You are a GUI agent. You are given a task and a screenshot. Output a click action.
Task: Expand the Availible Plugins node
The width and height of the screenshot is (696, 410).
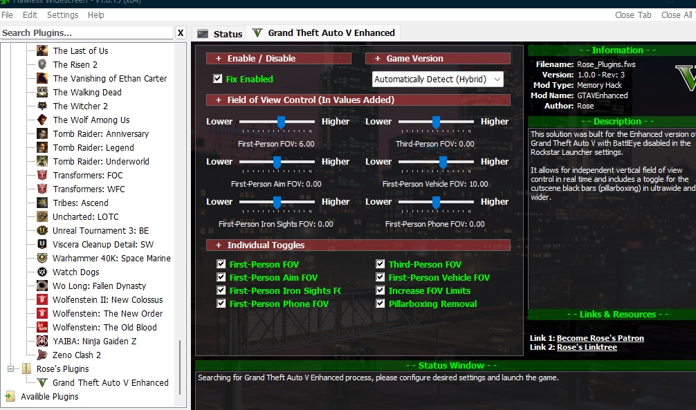[10, 396]
